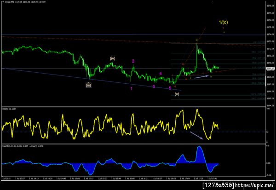Image resolution: width=276 pixels, height=190 pixels.
Task: Select the (iii) wave label
Action: coord(88,86)
